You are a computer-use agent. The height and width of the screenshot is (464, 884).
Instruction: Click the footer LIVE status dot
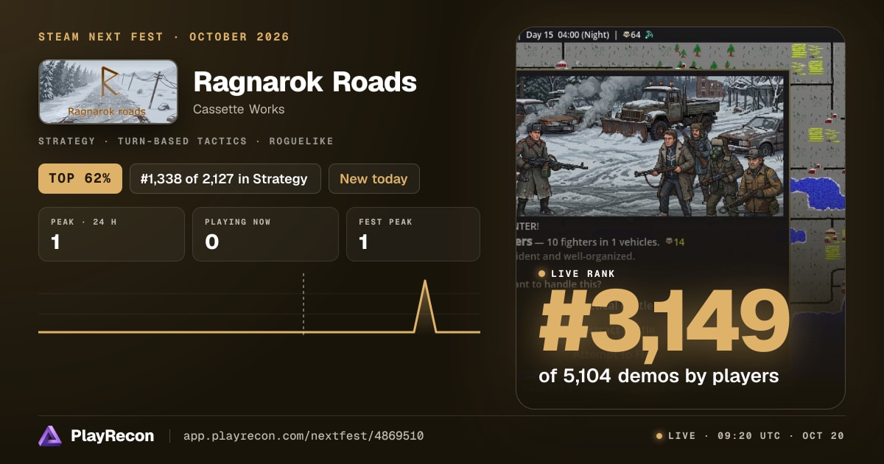[x=659, y=436]
